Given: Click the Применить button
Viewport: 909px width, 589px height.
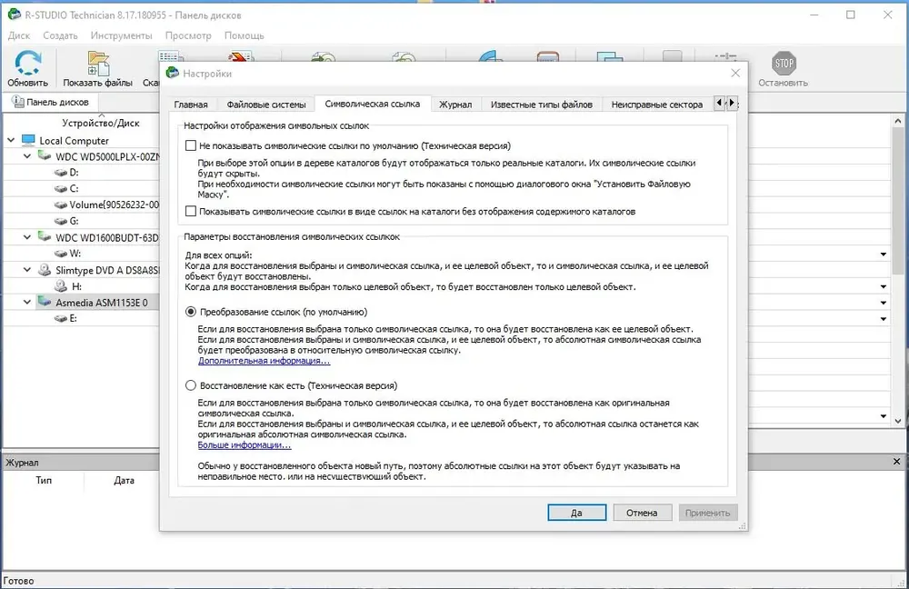Looking at the screenshot, I should [708, 513].
